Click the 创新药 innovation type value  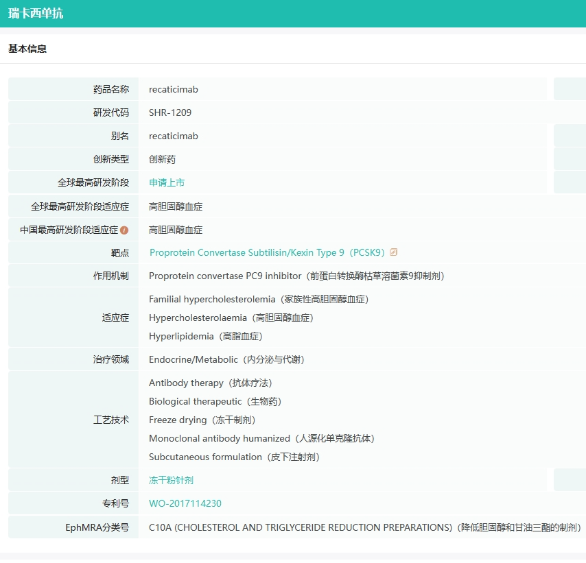[162, 159]
